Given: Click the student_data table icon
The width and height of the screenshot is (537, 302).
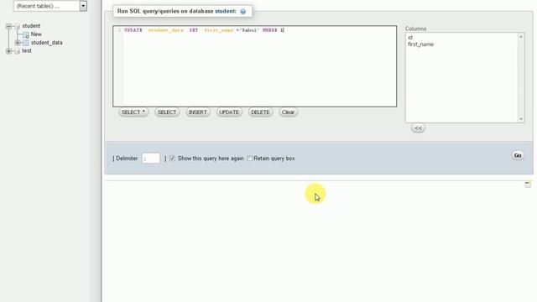Looking at the screenshot, I should coord(26,43).
